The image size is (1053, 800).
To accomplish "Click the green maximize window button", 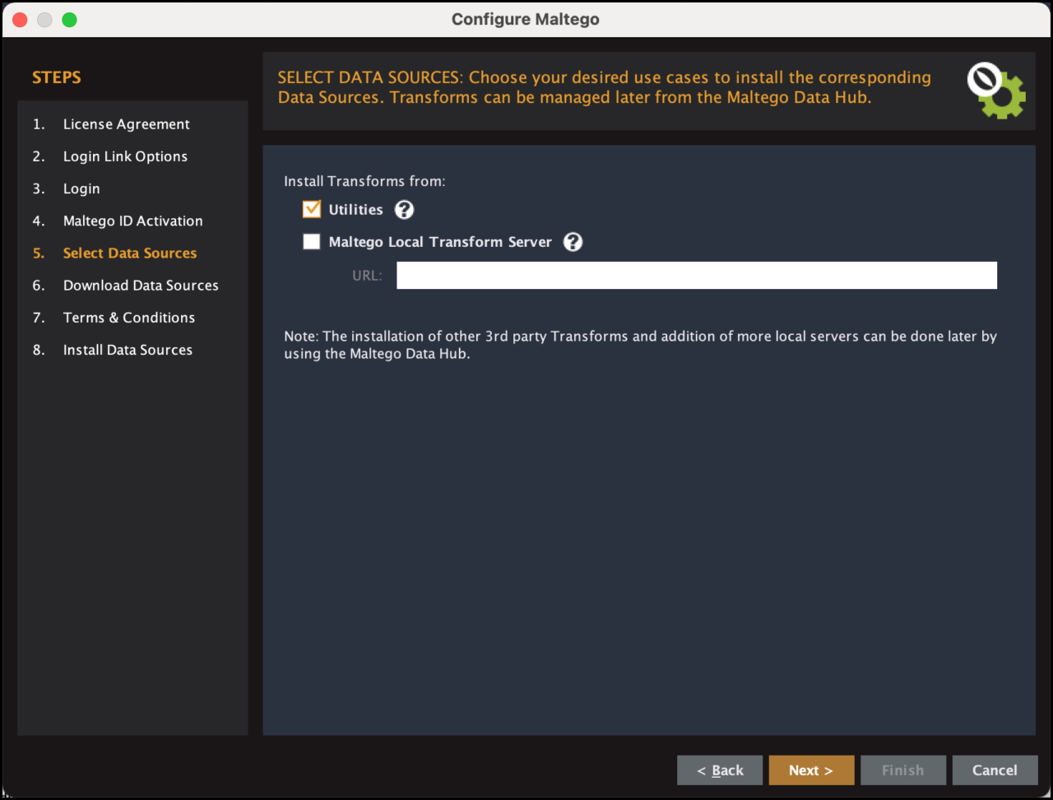I will (x=69, y=20).
